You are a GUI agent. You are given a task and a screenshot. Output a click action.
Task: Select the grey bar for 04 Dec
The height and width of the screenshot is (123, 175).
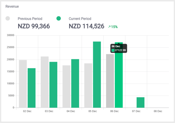coord(66,86)
